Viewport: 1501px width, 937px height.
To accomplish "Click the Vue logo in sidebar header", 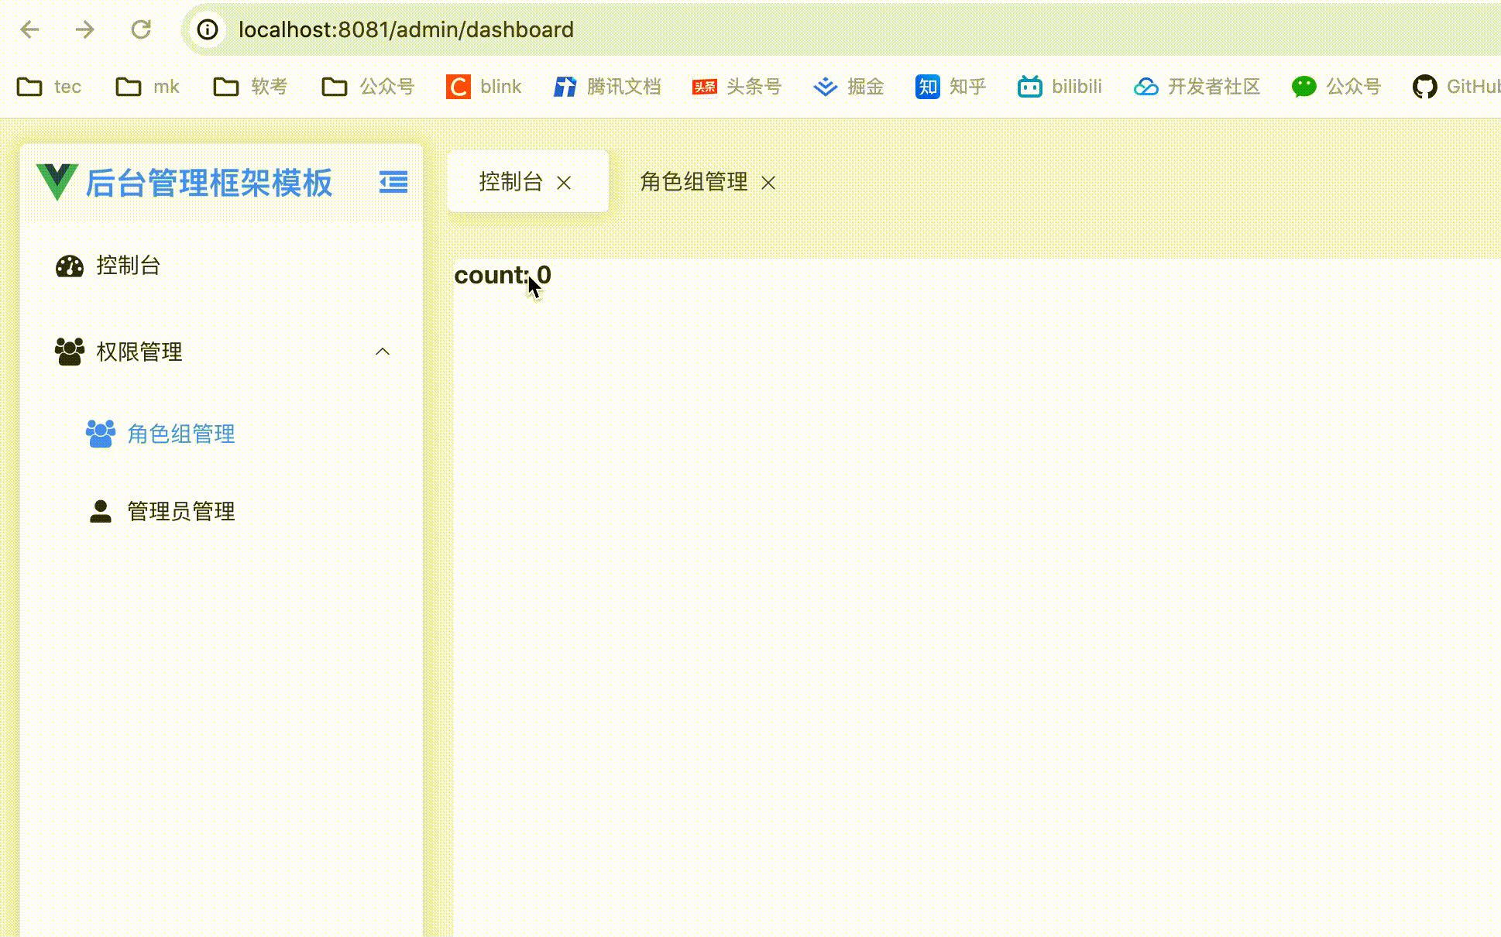I will coord(57,182).
